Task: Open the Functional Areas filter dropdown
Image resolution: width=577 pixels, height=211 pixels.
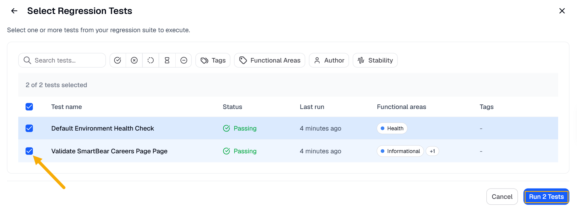Action: tap(270, 60)
